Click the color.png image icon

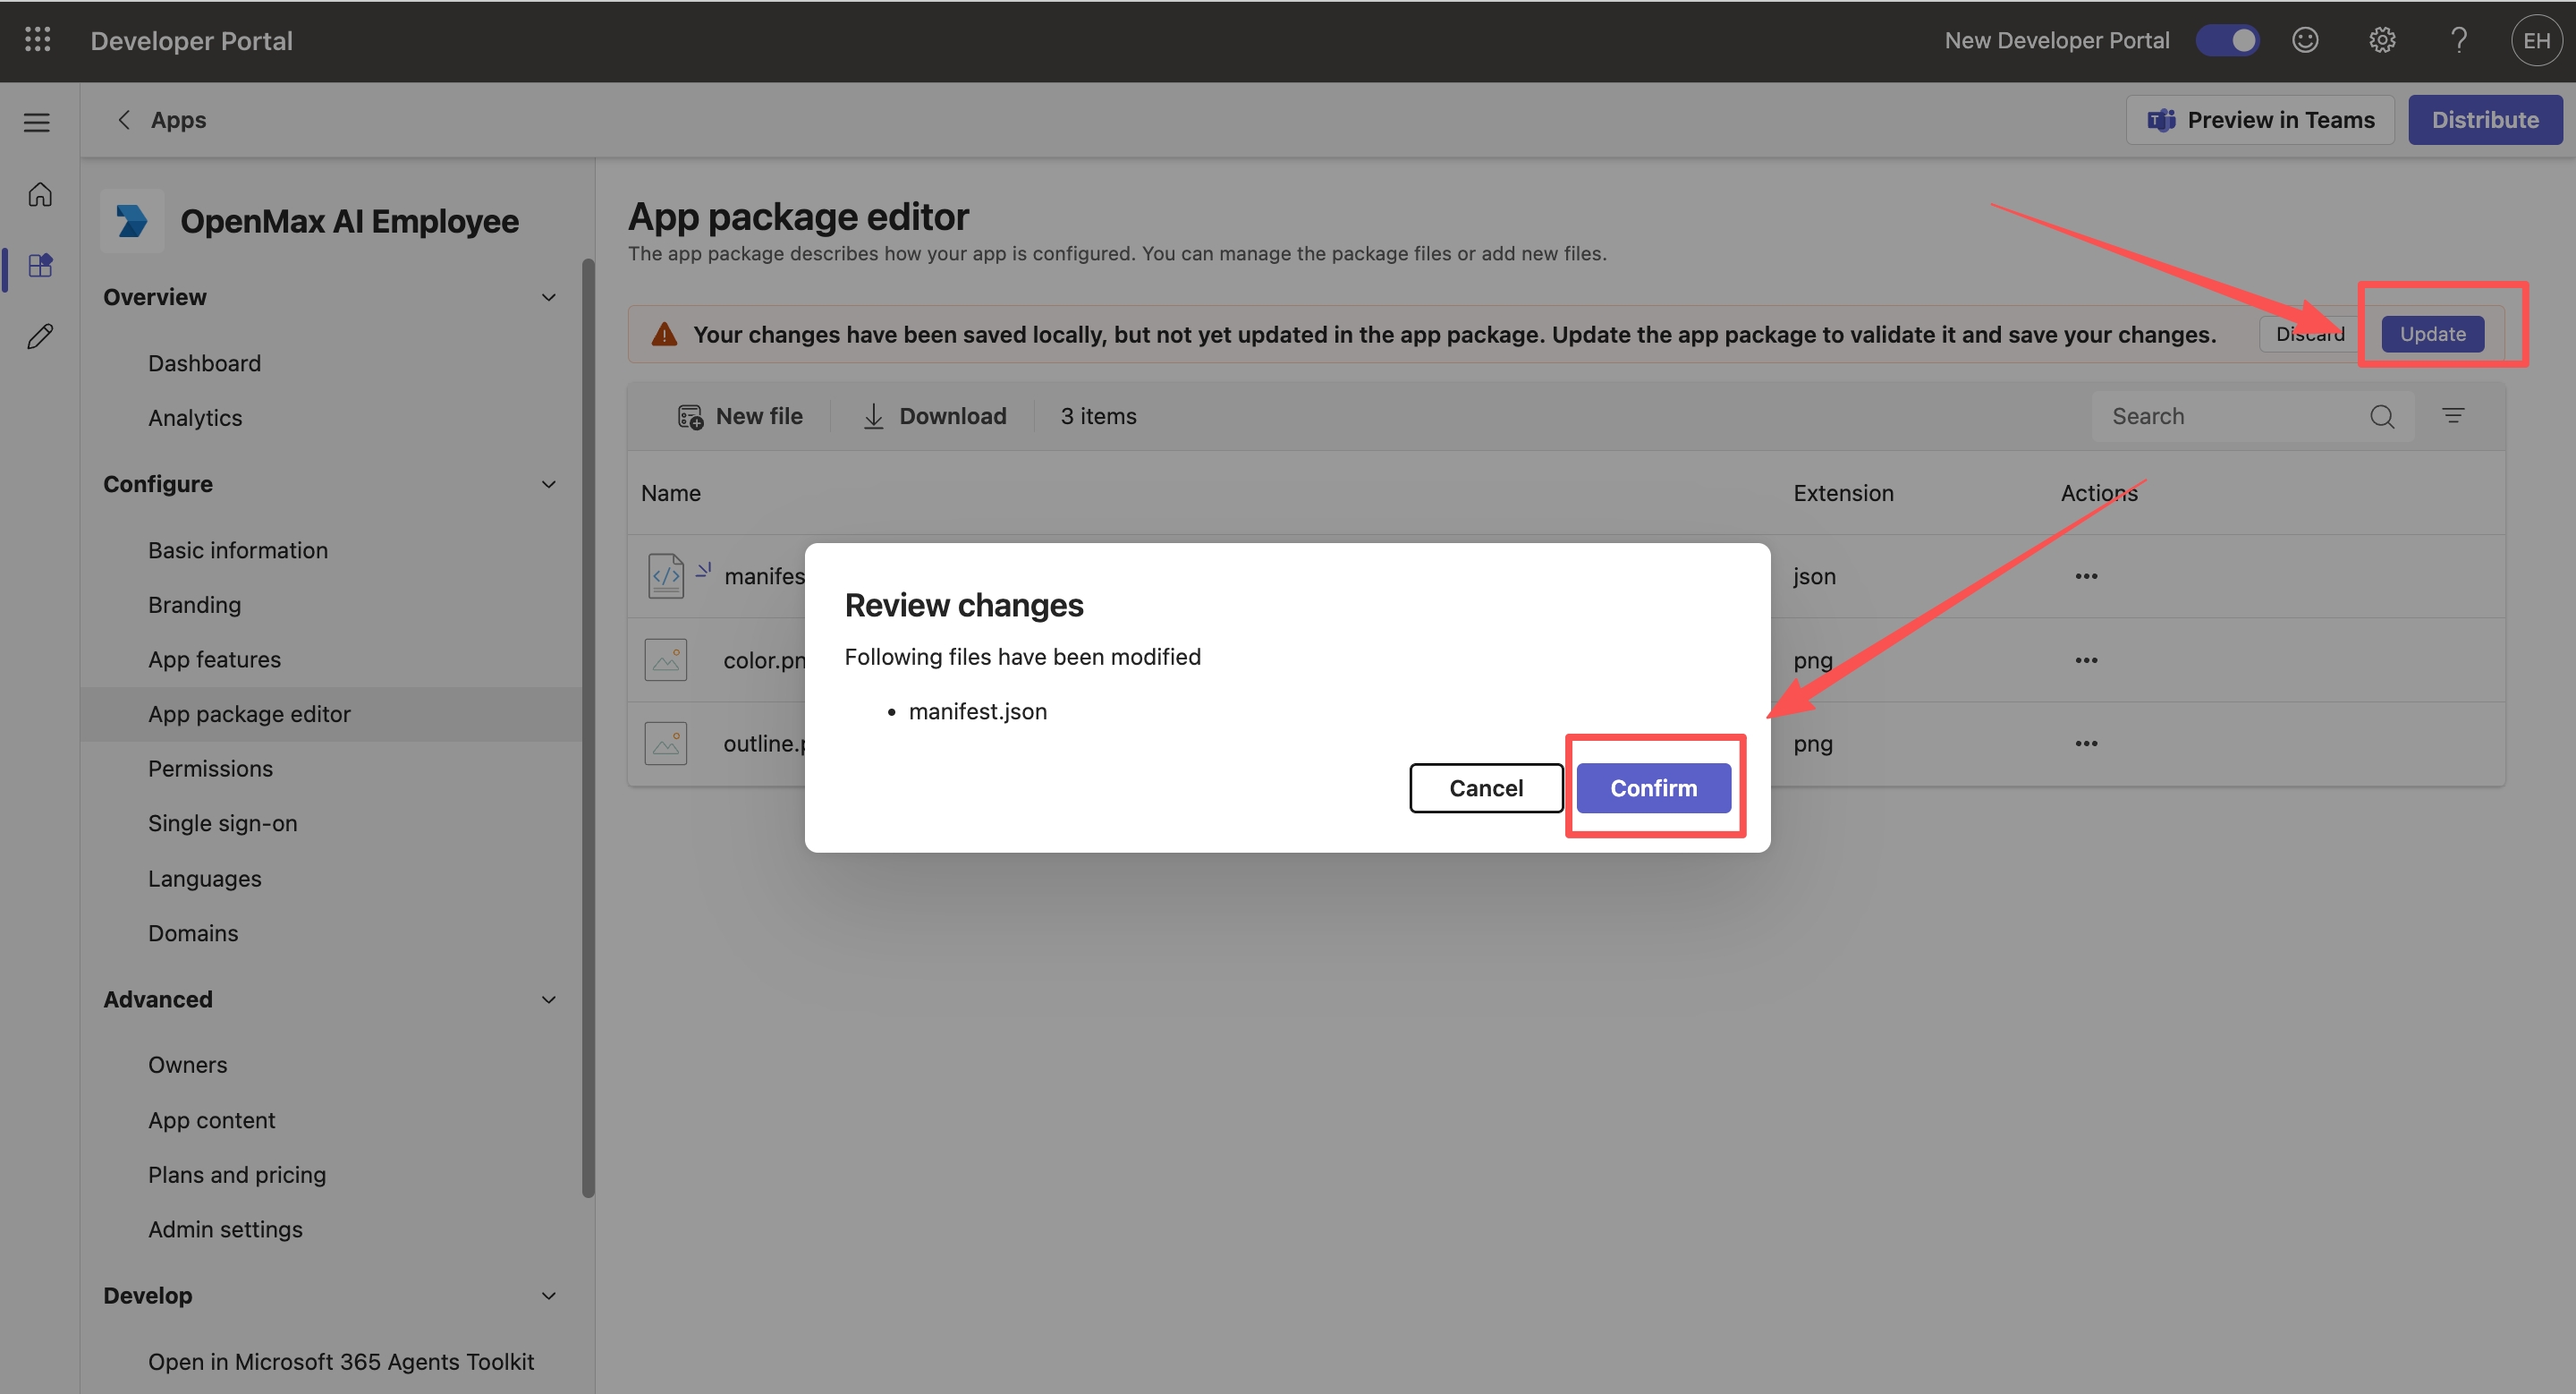pyautogui.click(x=666, y=660)
